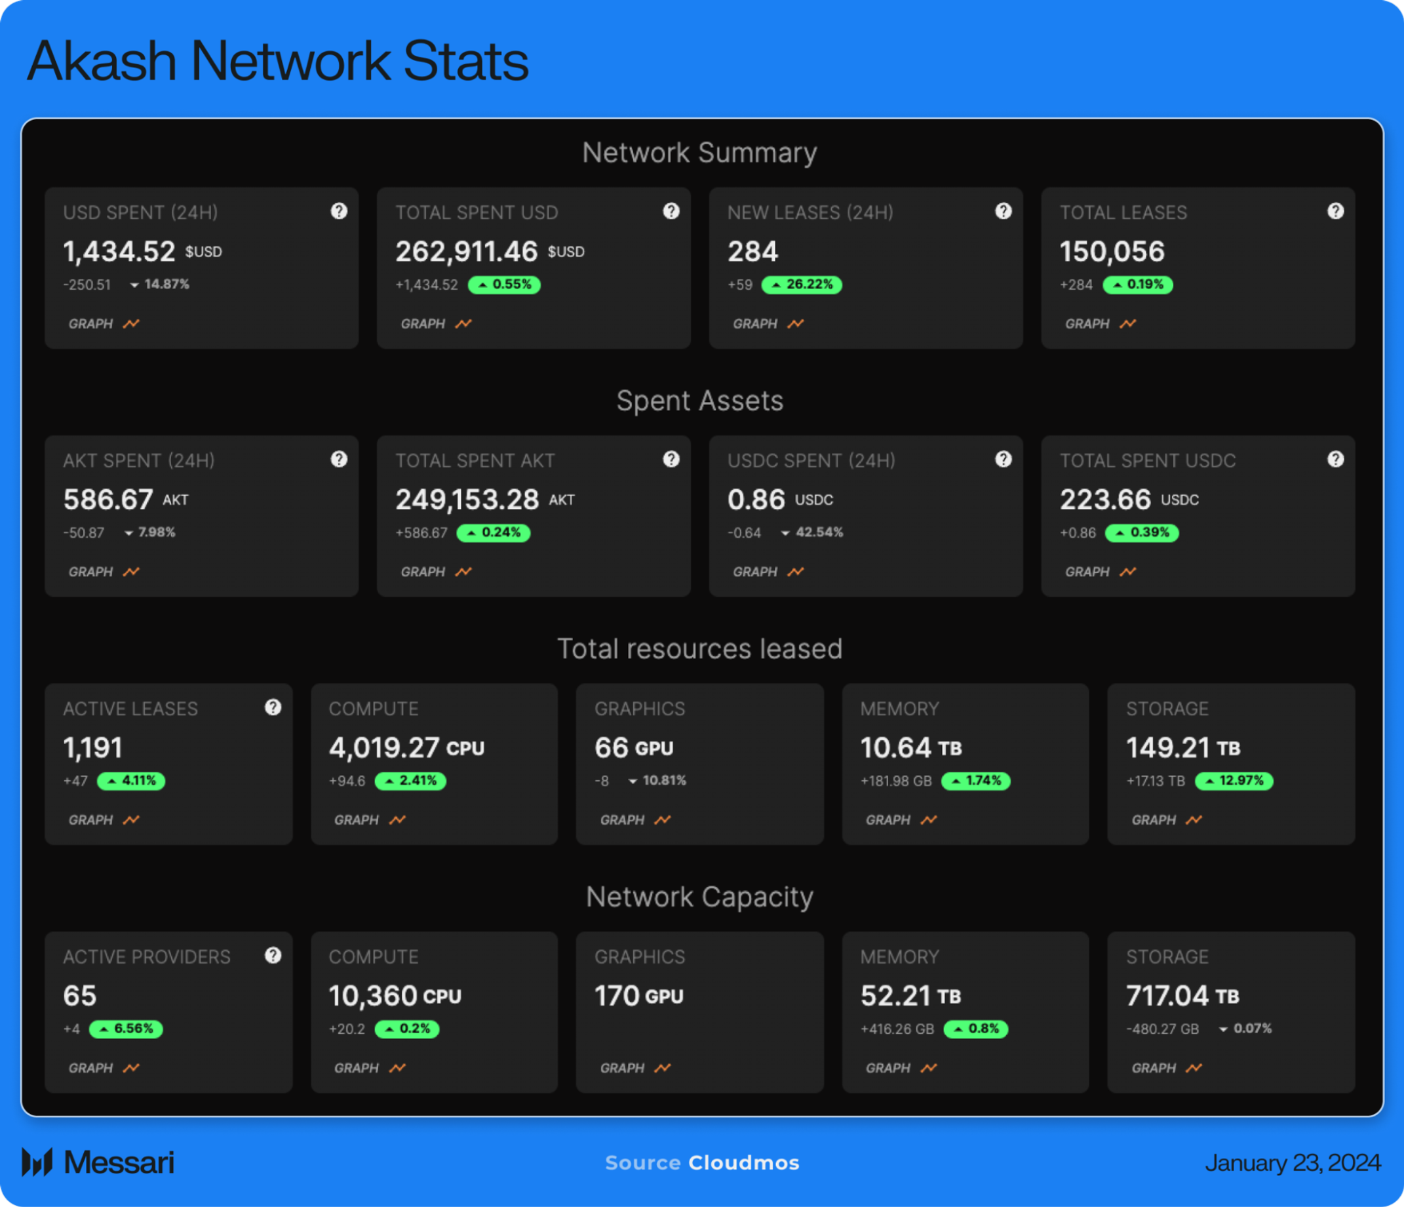Click help icon on AKT Spent (24H) card

click(339, 460)
